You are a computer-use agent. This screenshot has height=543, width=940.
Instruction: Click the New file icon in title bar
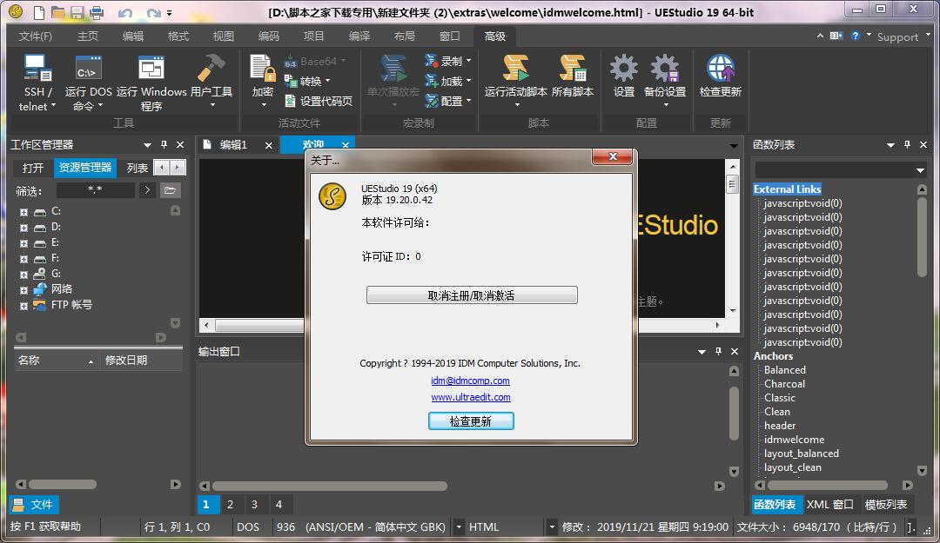pyautogui.click(x=39, y=12)
